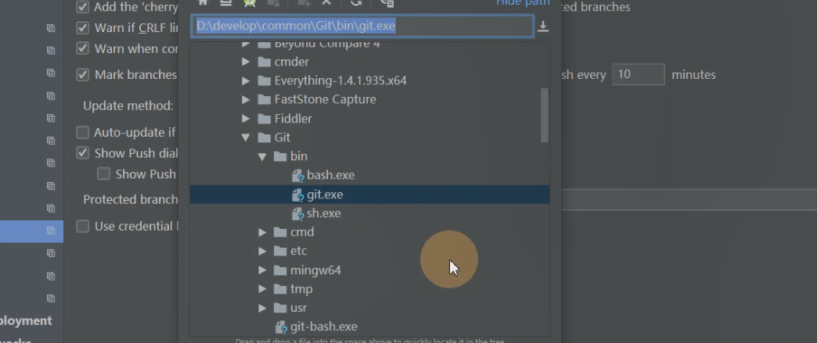Click the folder icon next to cmder
This screenshot has width=817, height=343.
pos(265,62)
